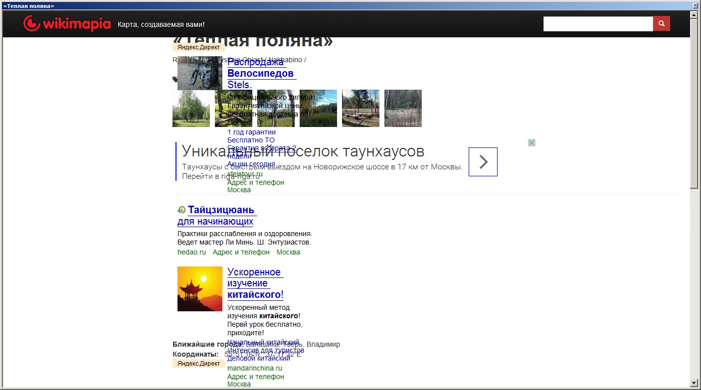Open the first birch trees photo thumbnail

[191, 109]
